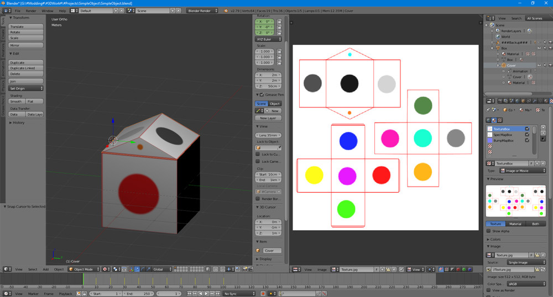Image resolution: width=553 pixels, height=297 pixels.
Task: Toggle visibility eye for Cover object
Action: 539,66
